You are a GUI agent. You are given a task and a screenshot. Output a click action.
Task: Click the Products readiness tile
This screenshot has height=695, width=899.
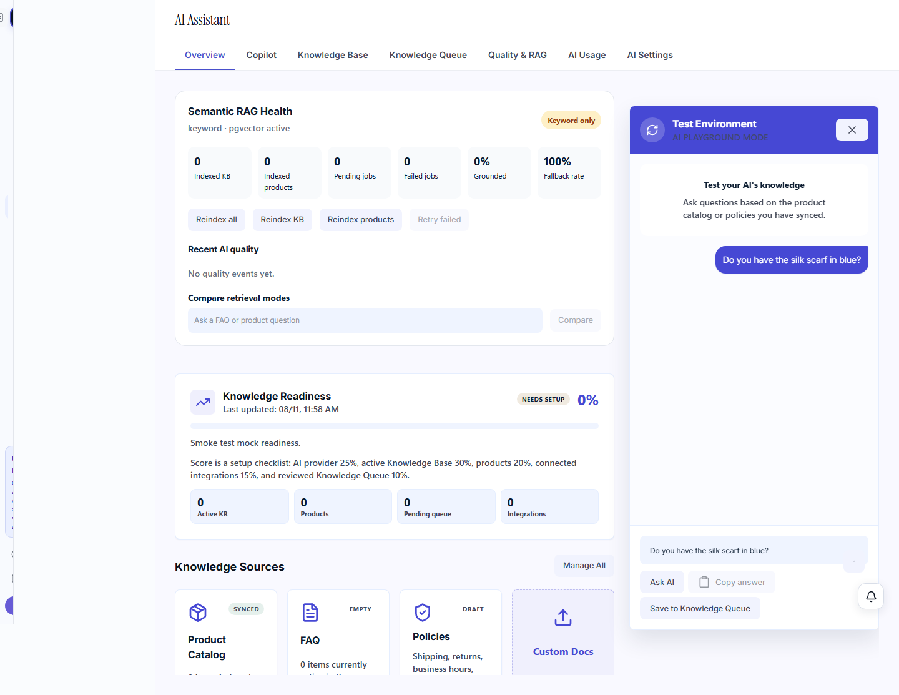point(343,506)
